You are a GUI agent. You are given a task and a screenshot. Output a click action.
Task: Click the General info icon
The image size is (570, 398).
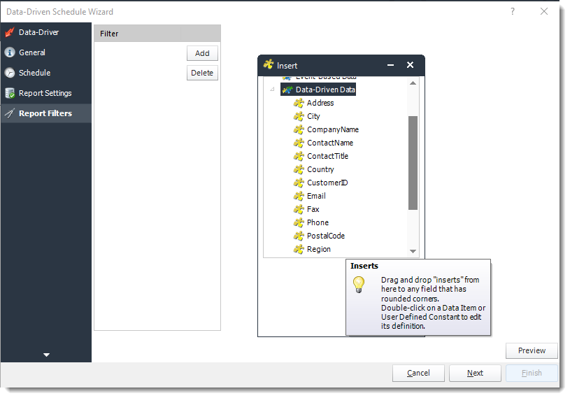[10, 52]
